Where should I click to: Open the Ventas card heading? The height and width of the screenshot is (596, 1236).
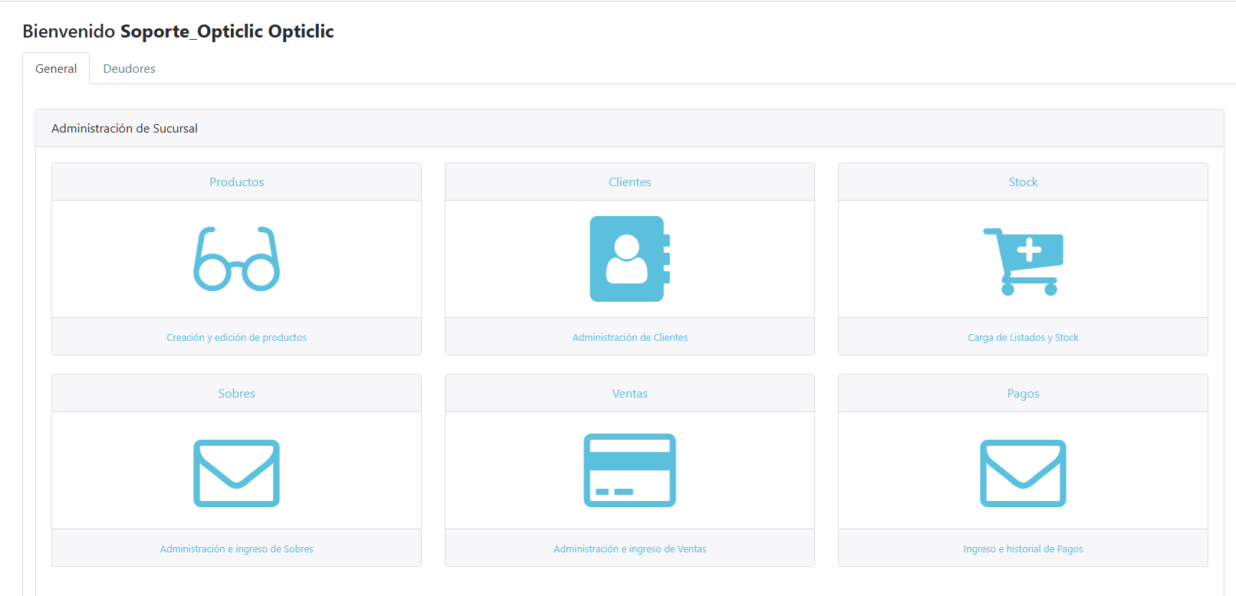[630, 394]
